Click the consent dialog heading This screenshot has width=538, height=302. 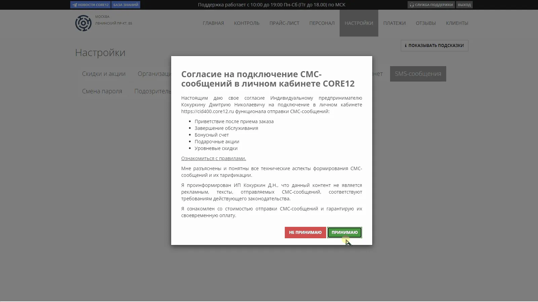[x=268, y=79]
